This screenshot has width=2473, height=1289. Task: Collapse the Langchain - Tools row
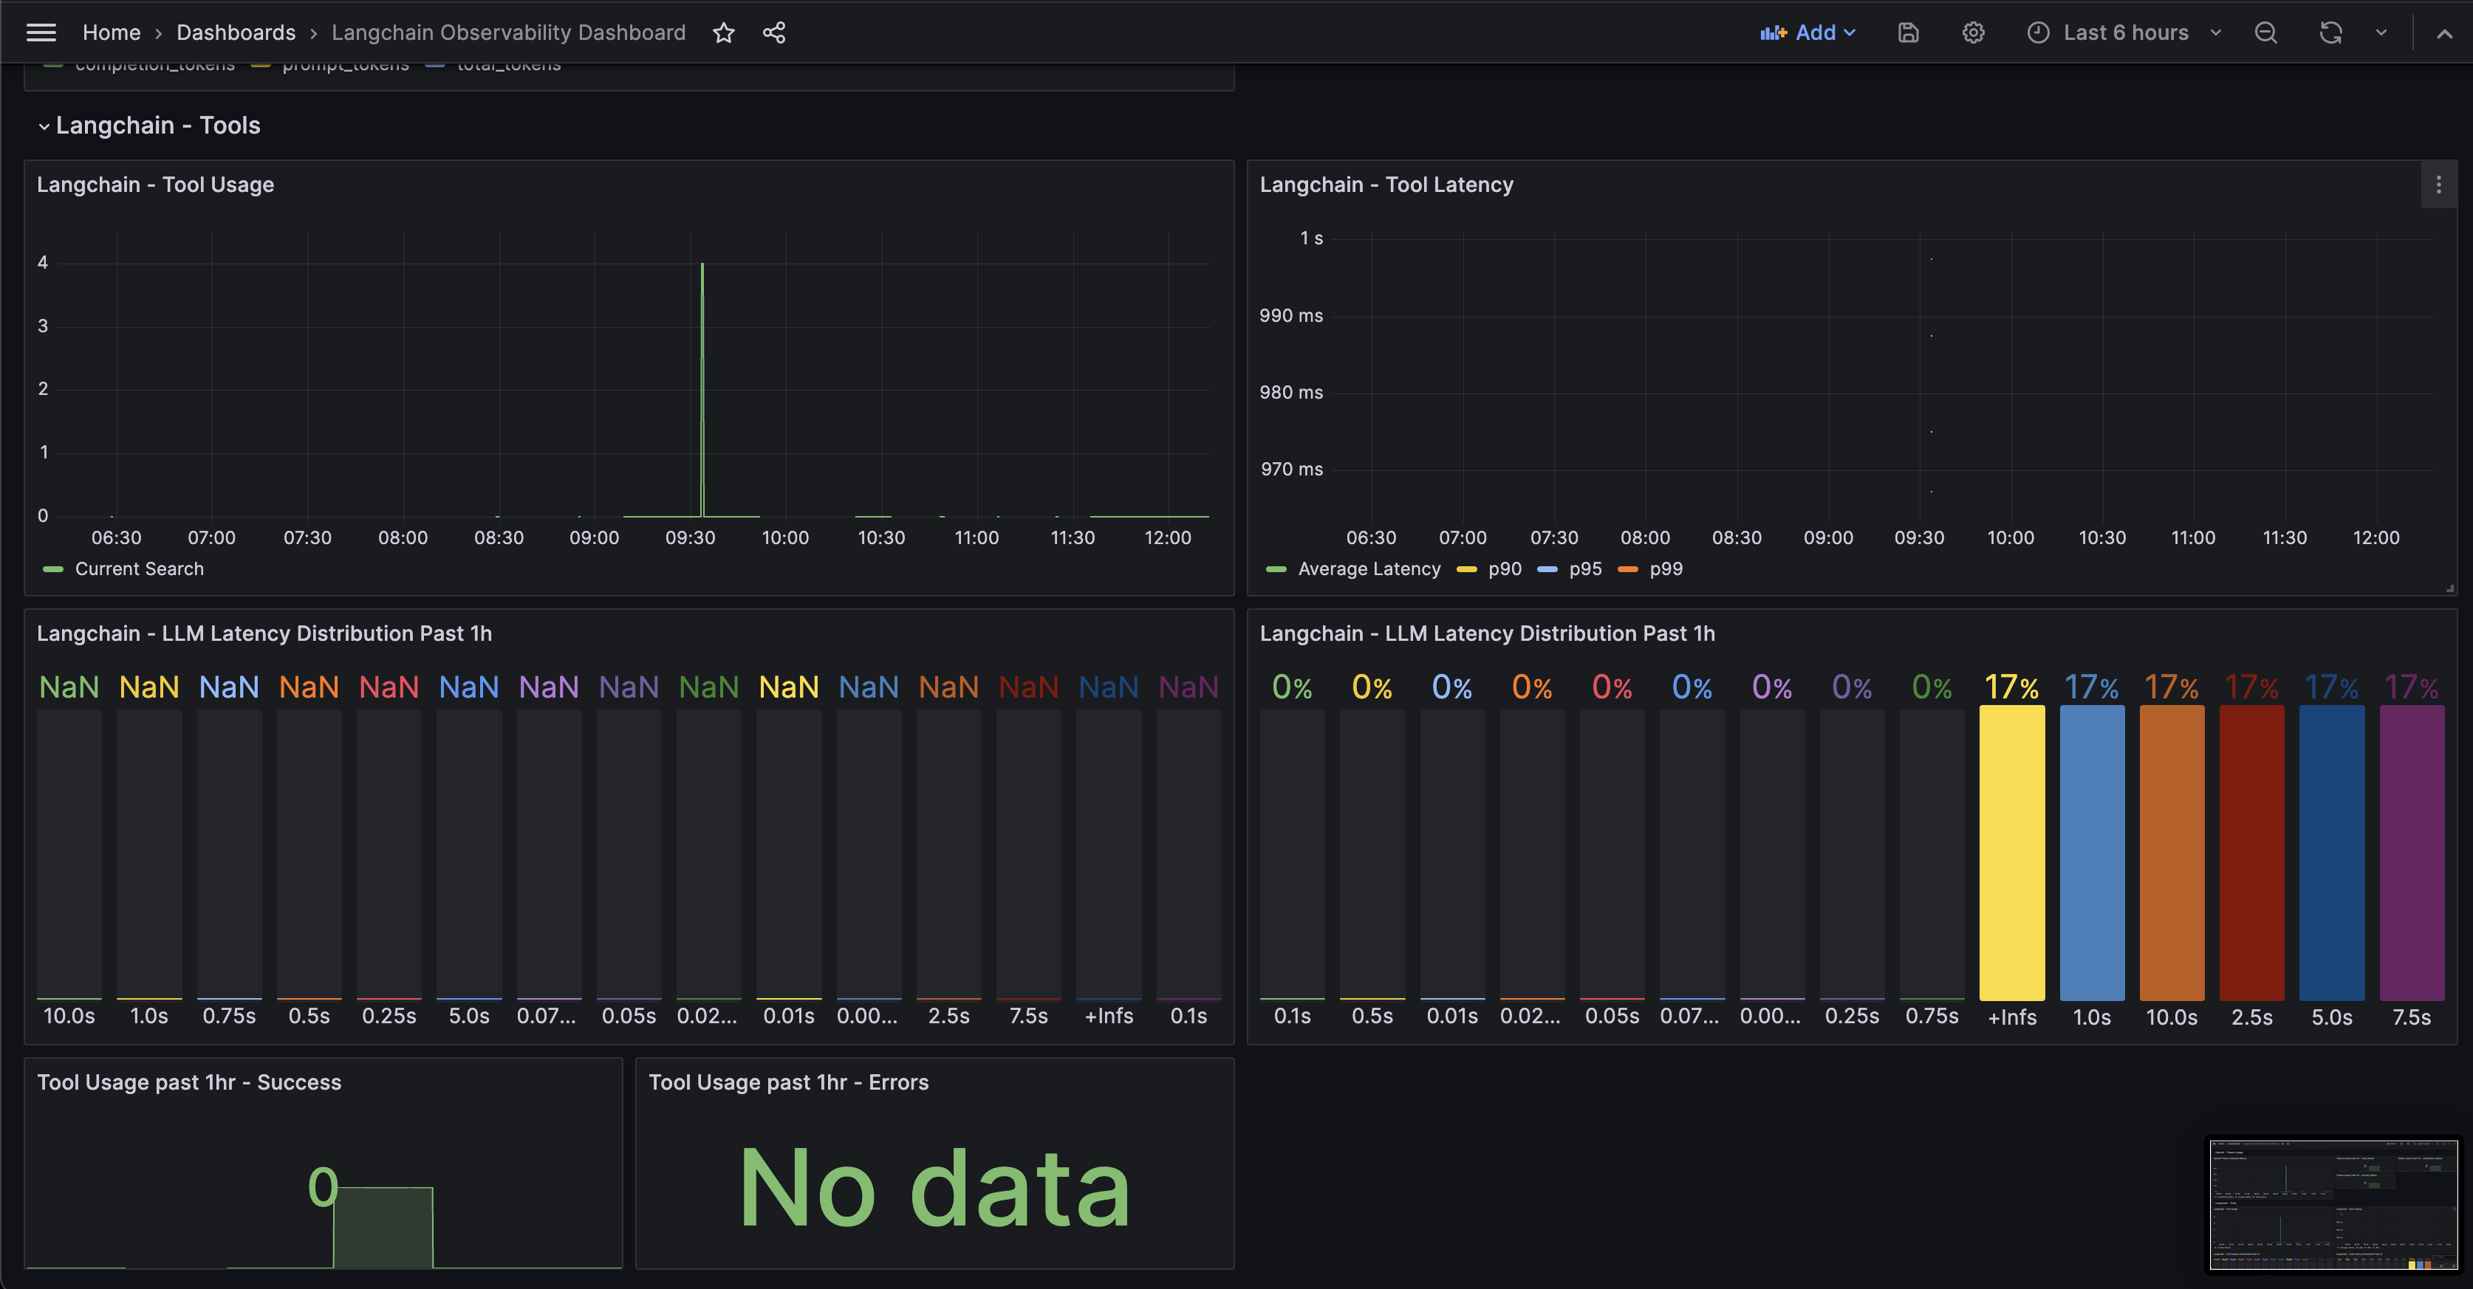[44, 126]
